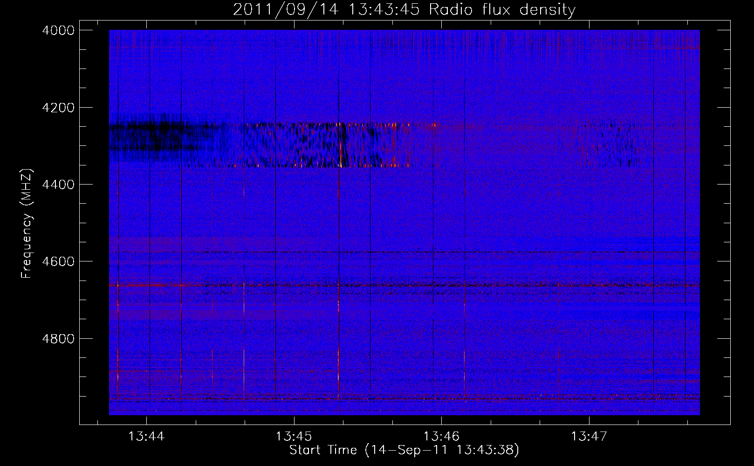
Task: Click the "Frequency (MHZ)" axis label
Action: pyautogui.click(x=27, y=224)
